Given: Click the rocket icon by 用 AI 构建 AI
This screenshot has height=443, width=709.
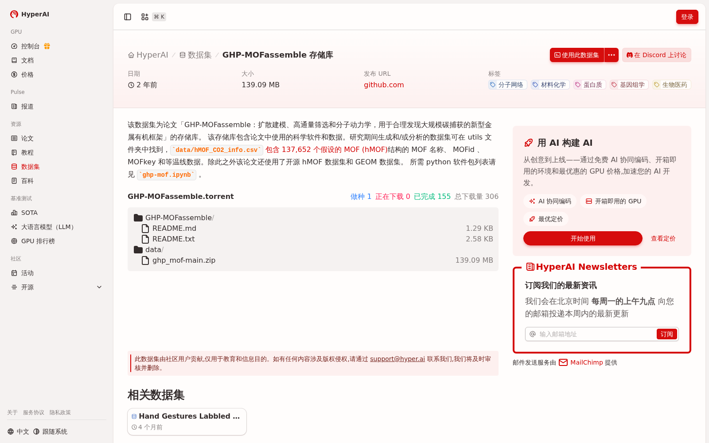Looking at the screenshot, I should pyautogui.click(x=529, y=143).
